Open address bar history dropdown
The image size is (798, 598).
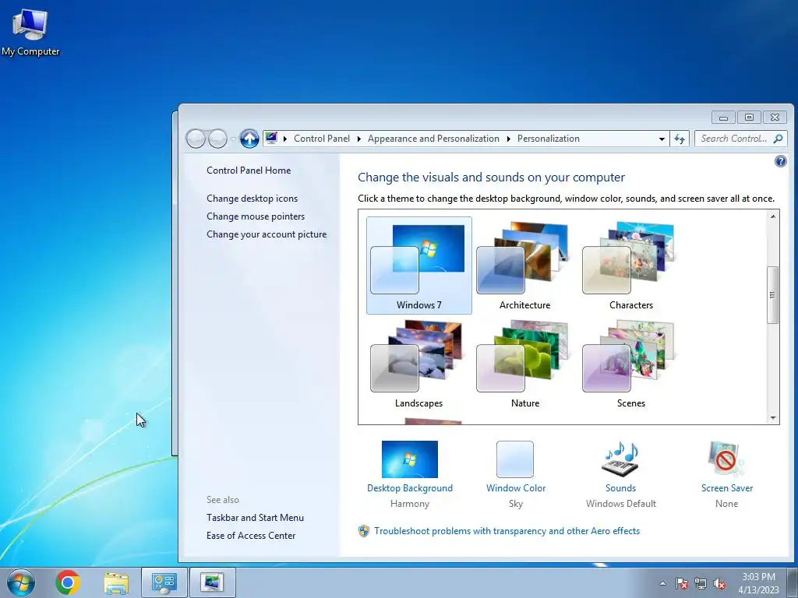click(x=662, y=139)
